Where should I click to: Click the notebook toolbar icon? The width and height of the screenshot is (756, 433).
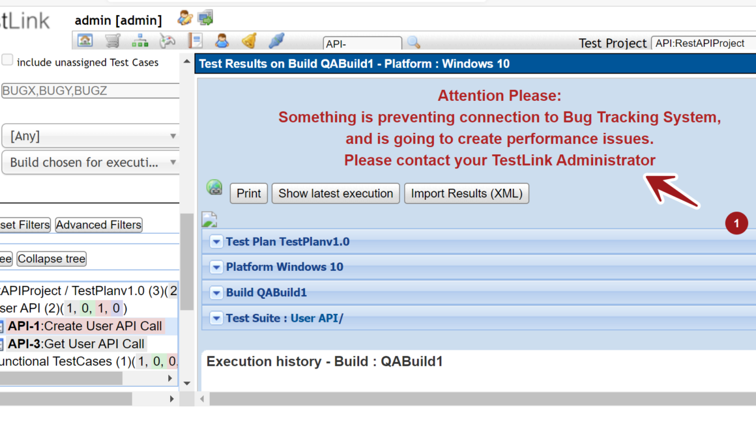(195, 41)
